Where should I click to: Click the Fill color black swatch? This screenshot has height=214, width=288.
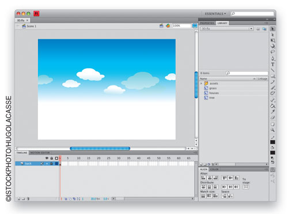pyautogui.click(x=272, y=153)
